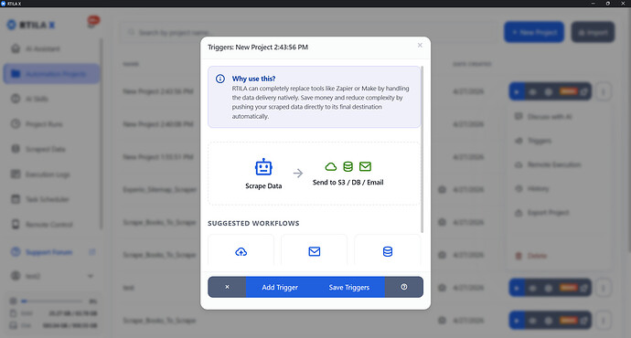Open AI Skills in the sidebar
The image size is (631, 338).
[51, 99]
